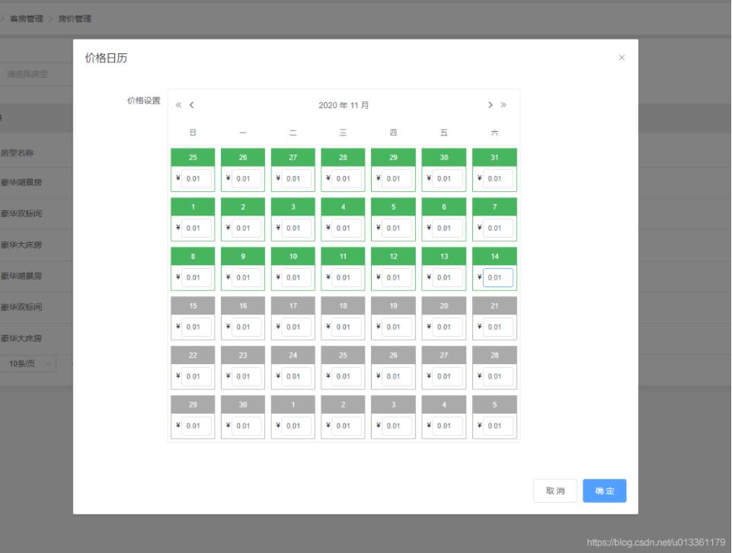Click the gray October 25 date cell
This screenshot has width=732, height=553.
tap(193, 157)
